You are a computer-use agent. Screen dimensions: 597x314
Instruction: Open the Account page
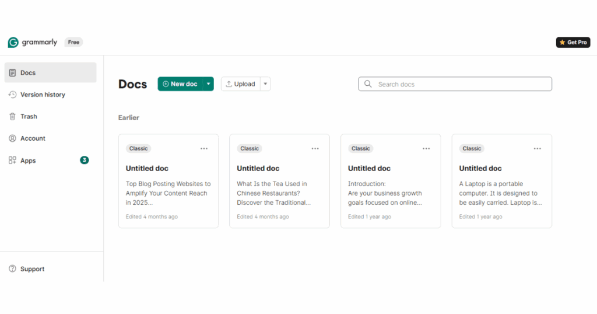pos(33,138)
